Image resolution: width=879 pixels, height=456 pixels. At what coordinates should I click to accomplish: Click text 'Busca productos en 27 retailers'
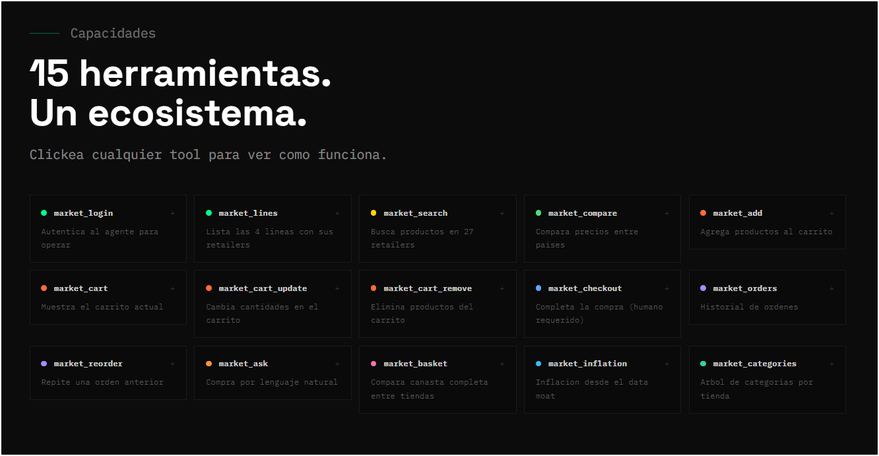pos(422,238)
